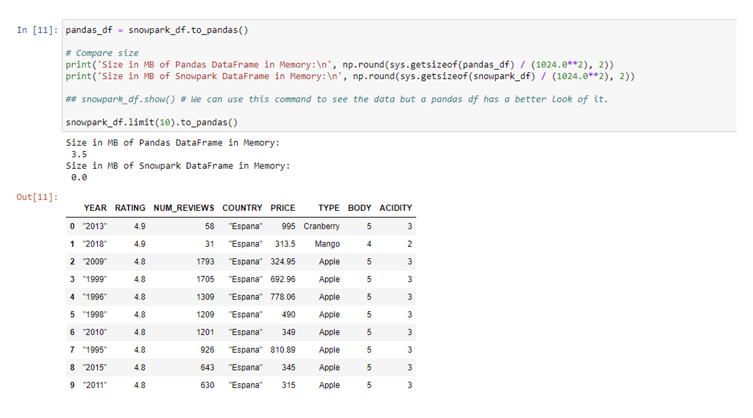Click inside the code cell editor on the pandas_df assignment line

tap(157, 30)
